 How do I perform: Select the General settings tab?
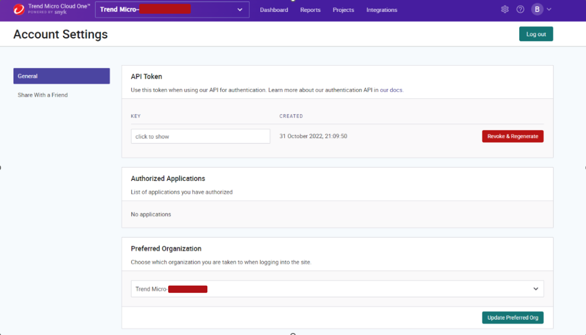pyautogui.click(x=62, y=76)
